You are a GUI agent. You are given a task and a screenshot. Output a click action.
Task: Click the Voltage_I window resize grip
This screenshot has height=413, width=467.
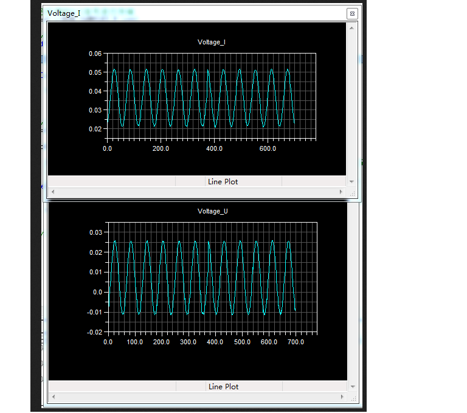pyautogui.click(x=352, y=193)
